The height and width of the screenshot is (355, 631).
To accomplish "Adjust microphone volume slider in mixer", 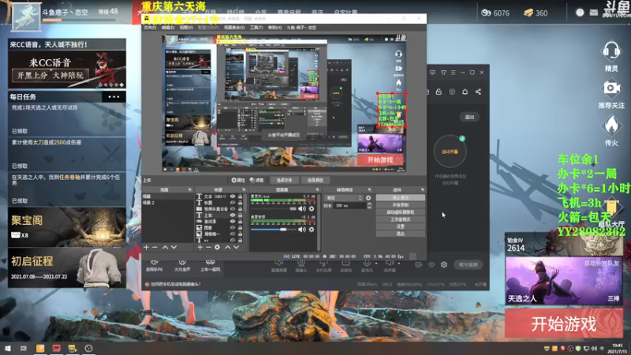I will (293, 209).
